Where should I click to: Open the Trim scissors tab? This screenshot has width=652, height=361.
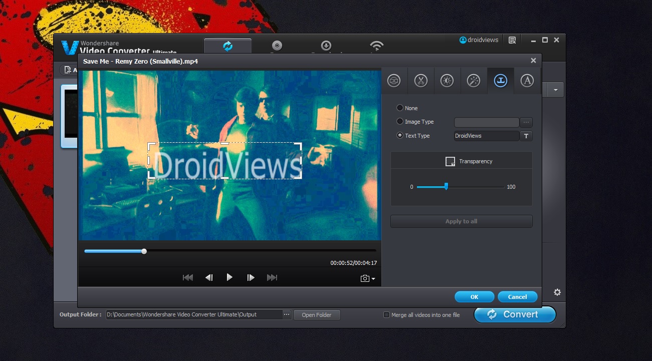[421, 81]
